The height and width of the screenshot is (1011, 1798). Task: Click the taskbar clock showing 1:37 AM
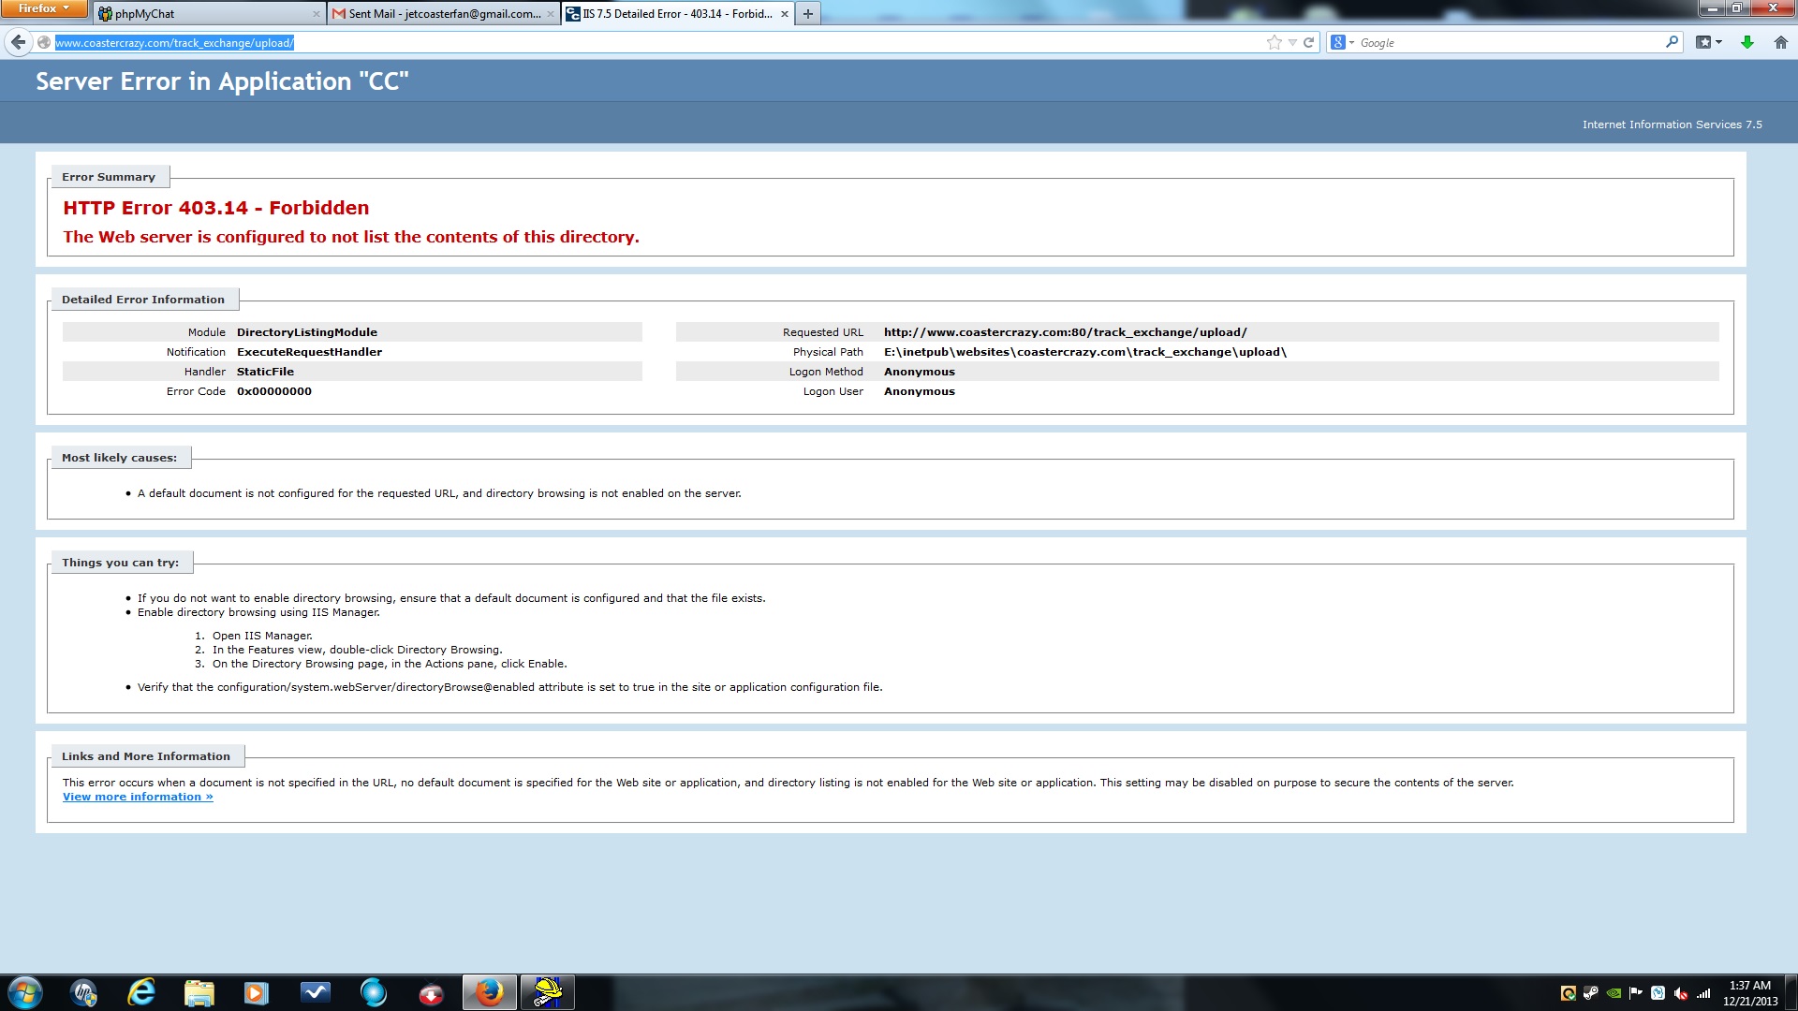click(x=1749, y=993)
